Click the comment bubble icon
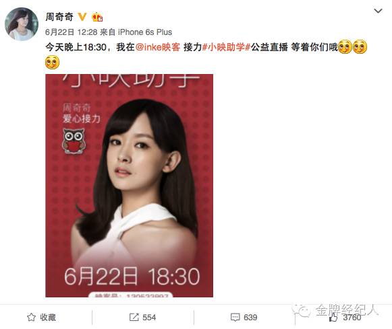 235,318
